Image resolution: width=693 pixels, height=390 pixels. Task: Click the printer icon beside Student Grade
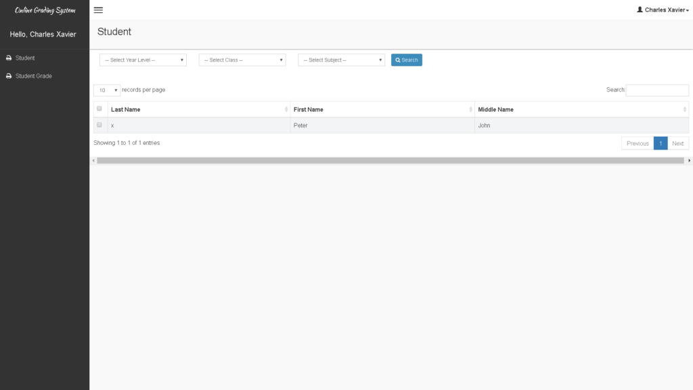pos(8,76)
